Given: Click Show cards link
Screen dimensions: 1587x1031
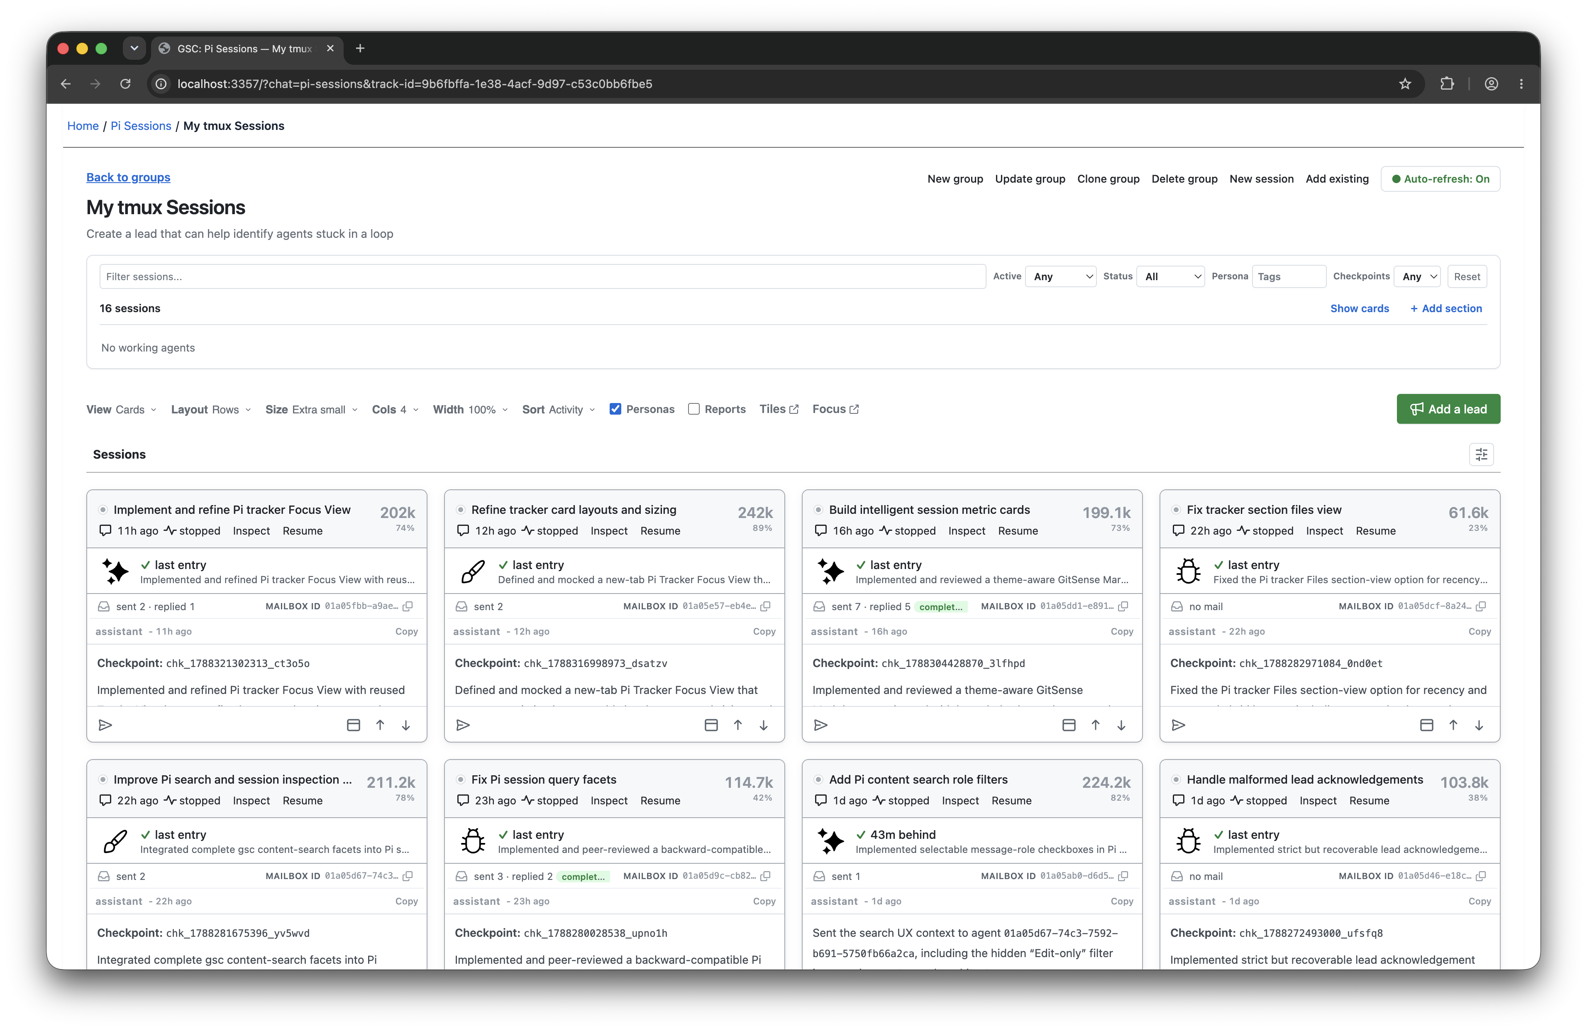Looking at the screenshot, I should tap(1360, 308).
